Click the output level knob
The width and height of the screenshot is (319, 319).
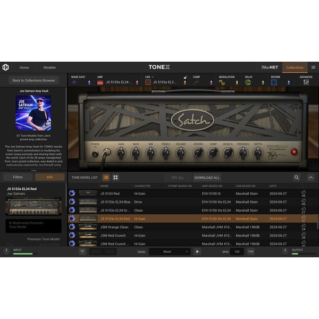pos(285,251)
